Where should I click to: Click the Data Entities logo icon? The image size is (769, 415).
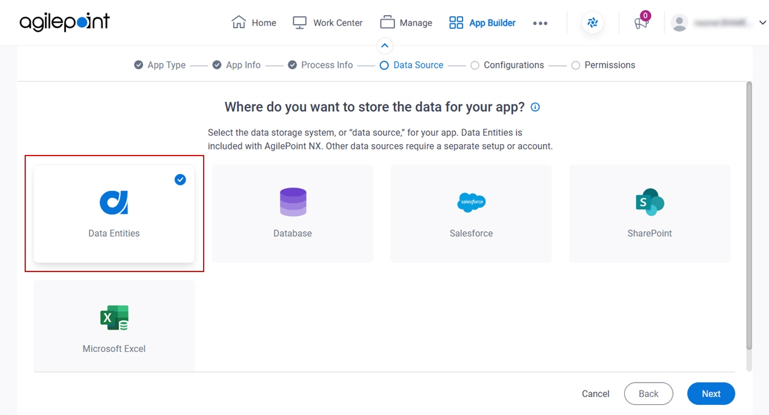pos(114,202)
